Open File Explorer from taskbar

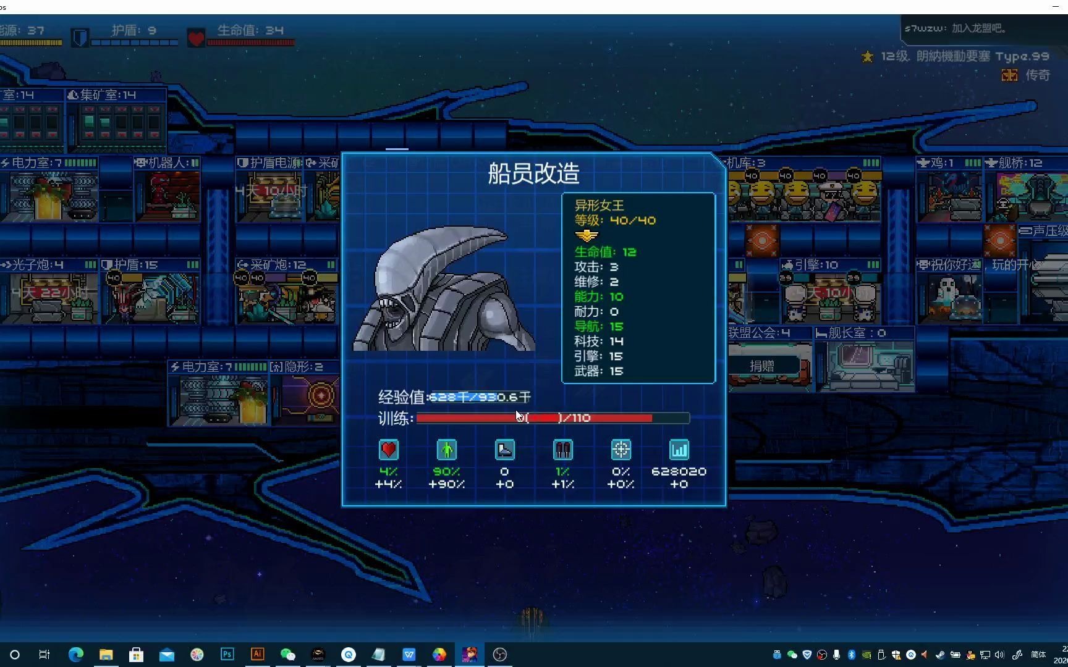point(106,655)
